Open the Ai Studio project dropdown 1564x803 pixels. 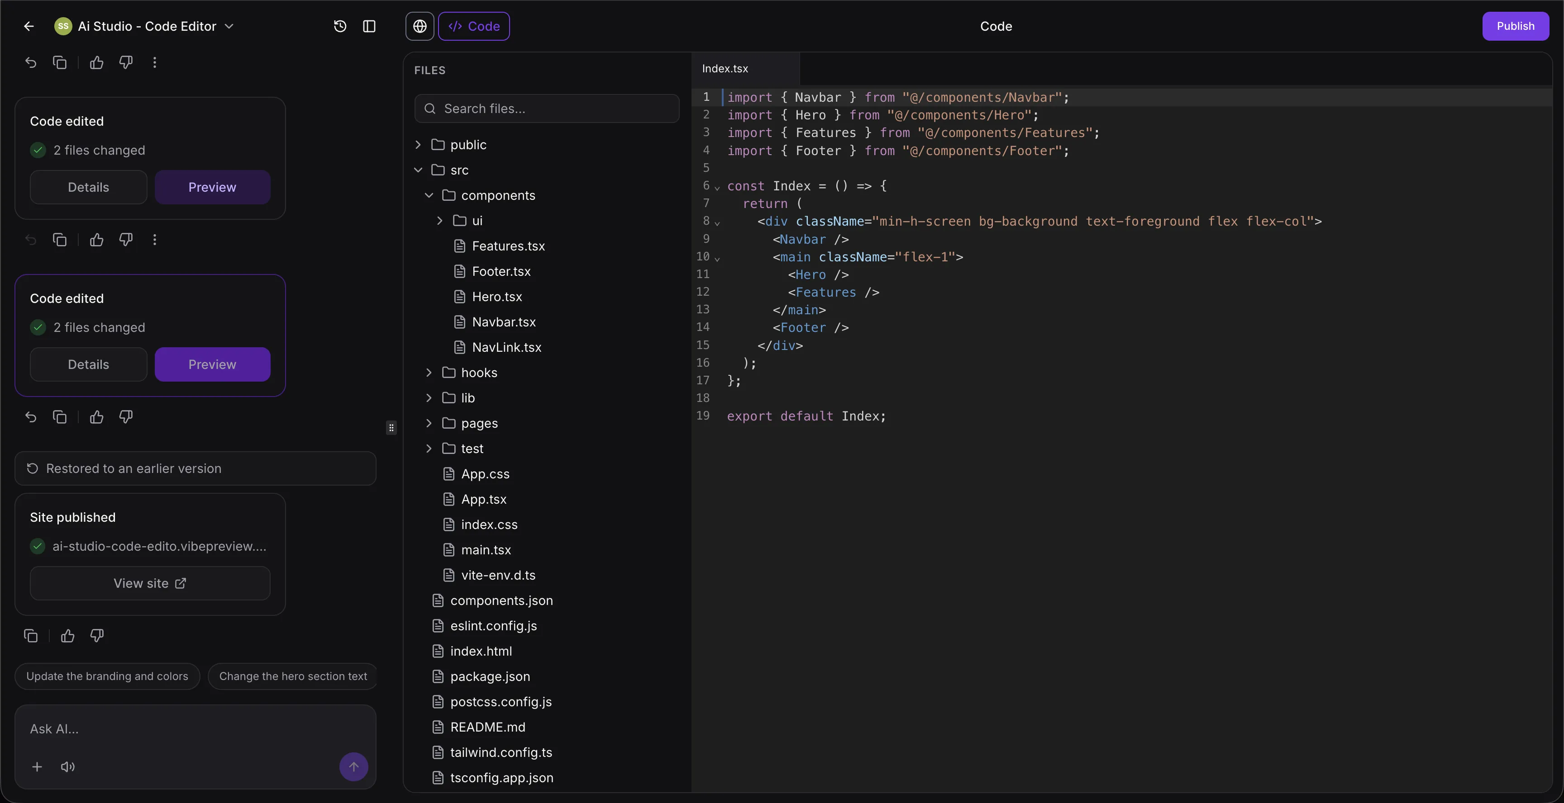pyautogui.click(x=229, y=26)
